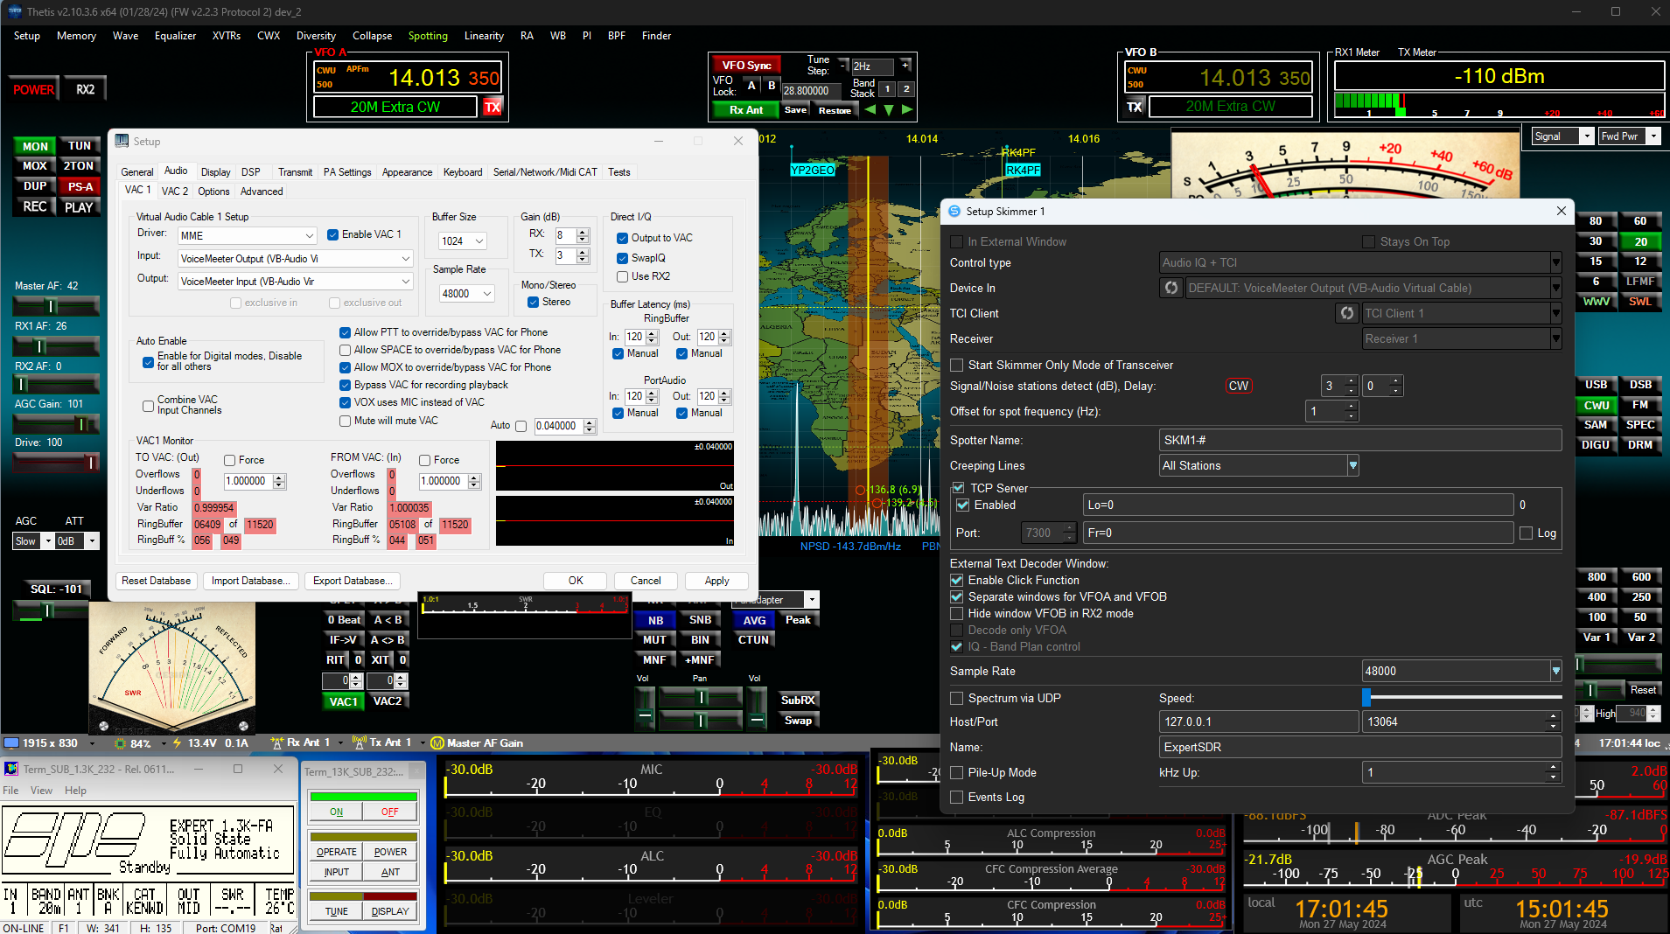
Task: Switch to the PA Settings tab
Action: pyautogui.click(x=347, y=172)
